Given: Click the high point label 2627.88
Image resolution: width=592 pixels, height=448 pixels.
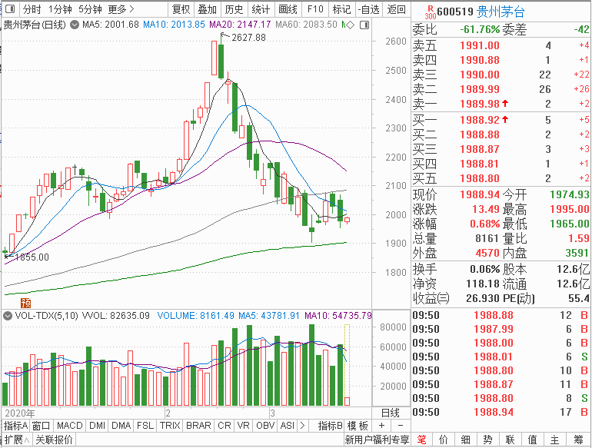Looking at the screenshot, I should pyautogui.click(x=248, y=38).
